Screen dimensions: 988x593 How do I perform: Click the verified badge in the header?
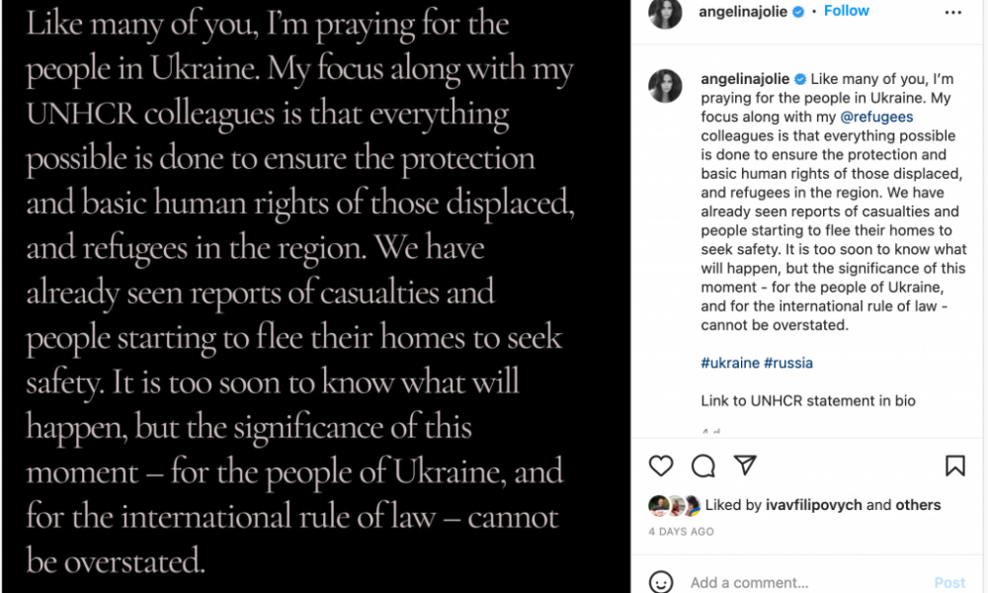click(812, 12)
